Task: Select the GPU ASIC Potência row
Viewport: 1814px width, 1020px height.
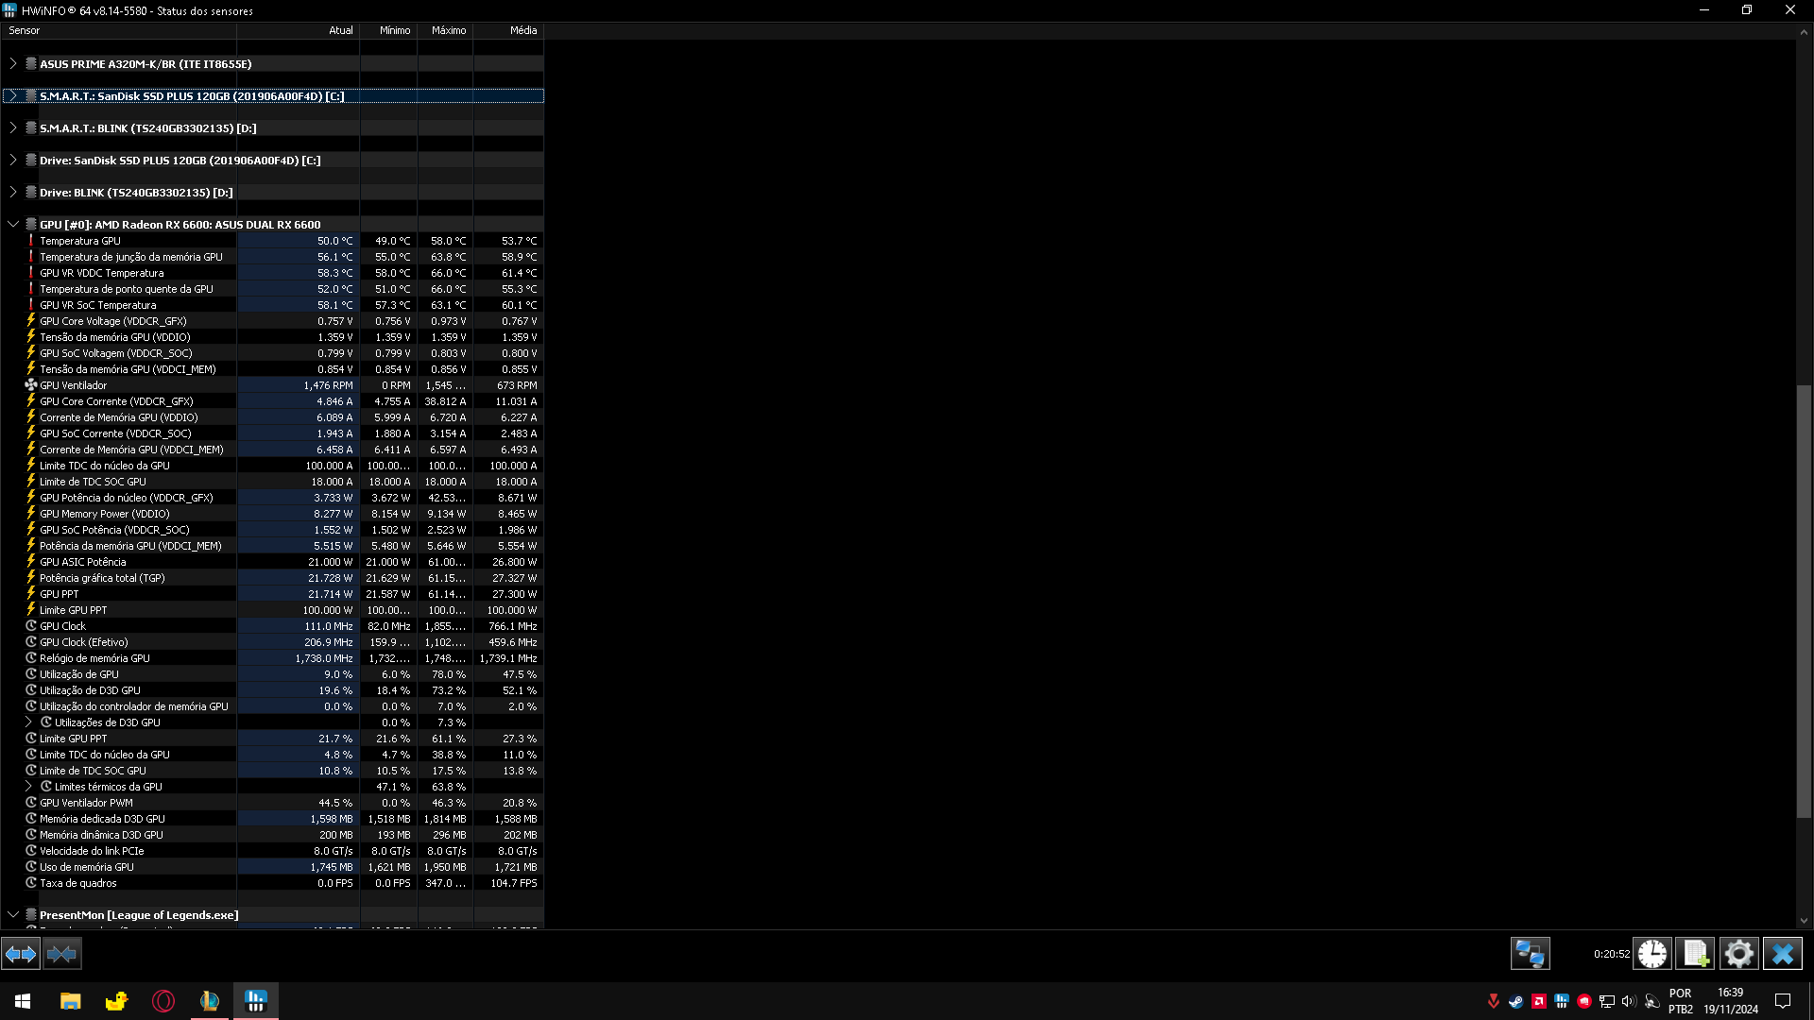Action: (83, 562)
